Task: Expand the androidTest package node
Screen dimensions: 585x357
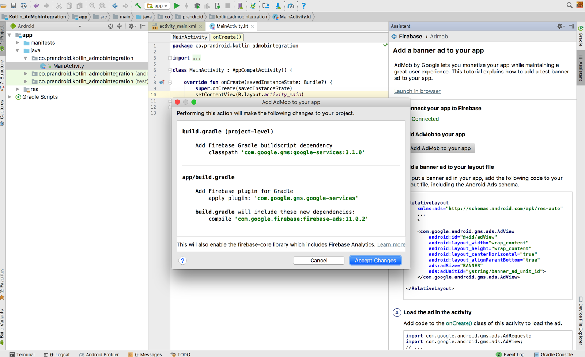Action: [x=26, y=73]
